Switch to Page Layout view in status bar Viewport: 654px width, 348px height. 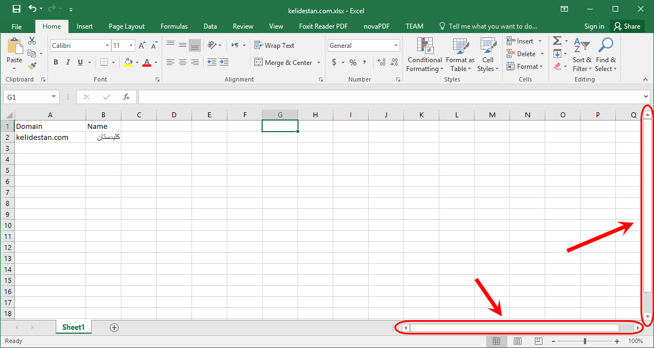pyautogui.click(x=517, y=341)
